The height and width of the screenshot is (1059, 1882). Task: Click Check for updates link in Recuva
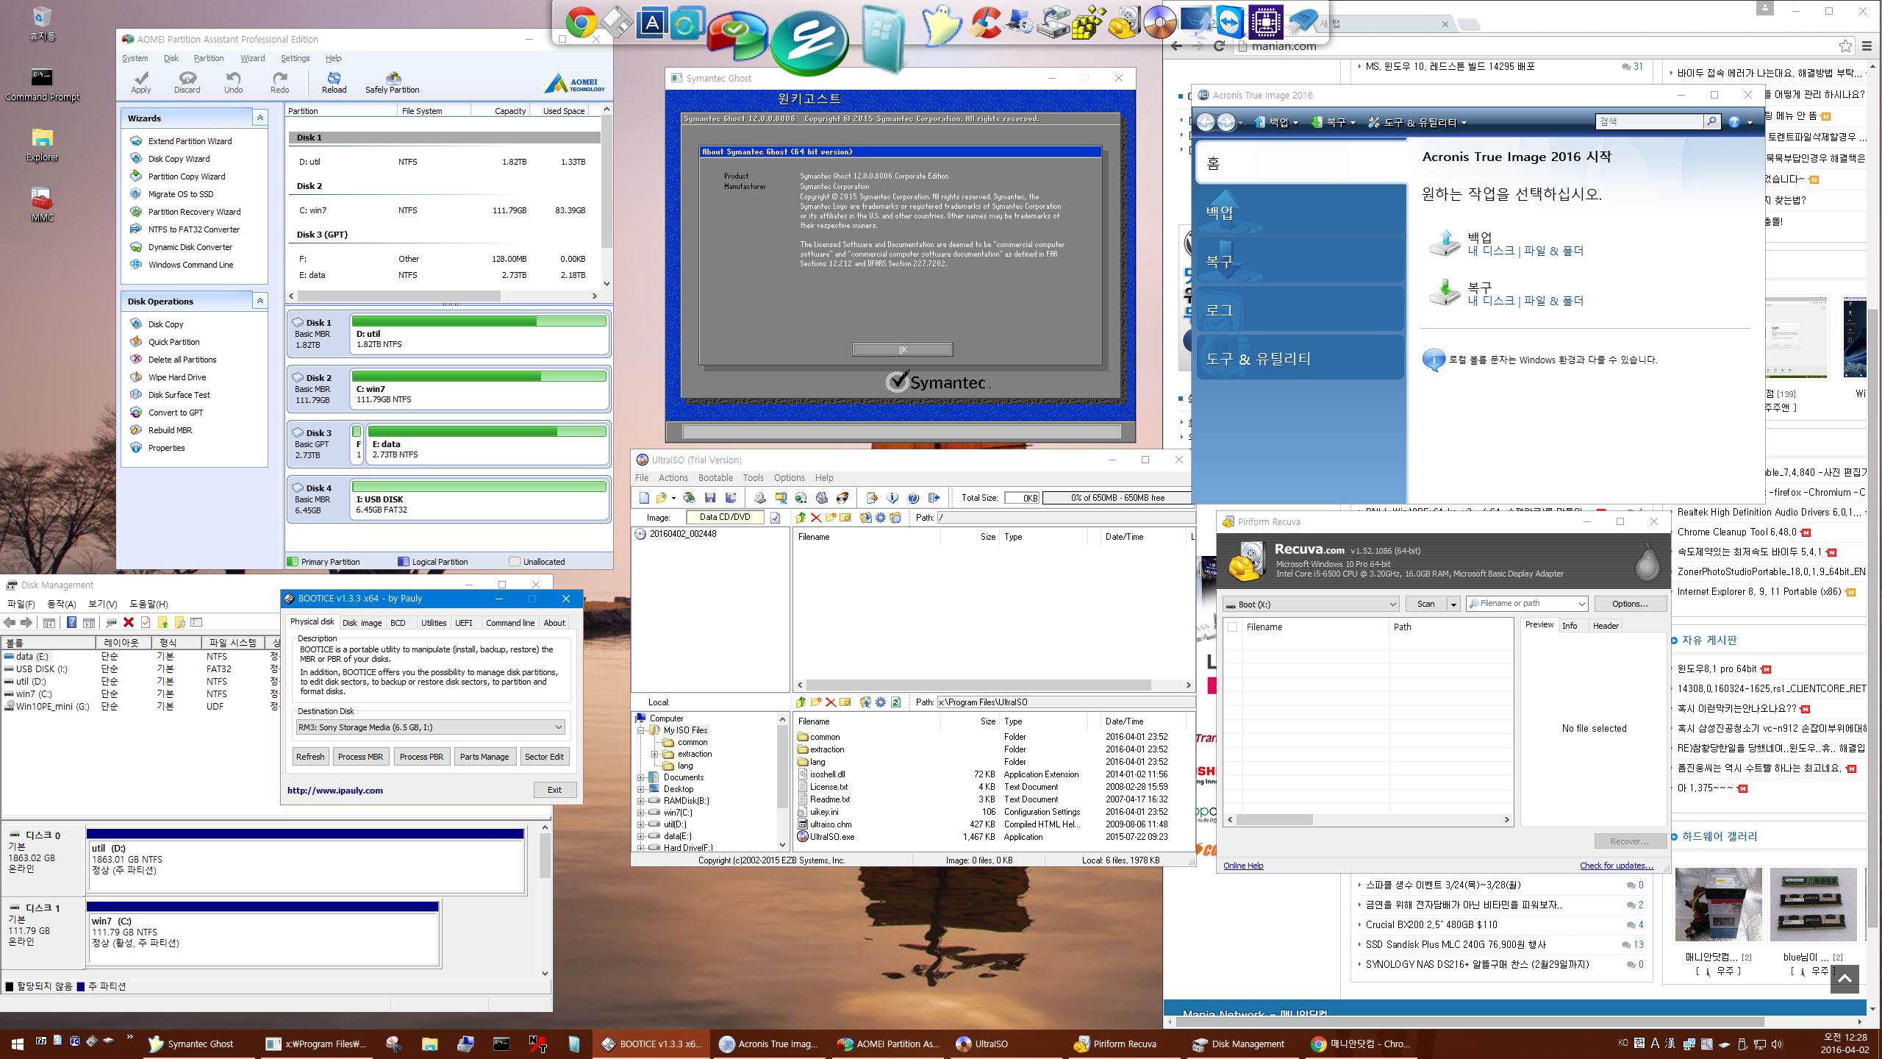pyautogui.click(x=1617, y=866)
